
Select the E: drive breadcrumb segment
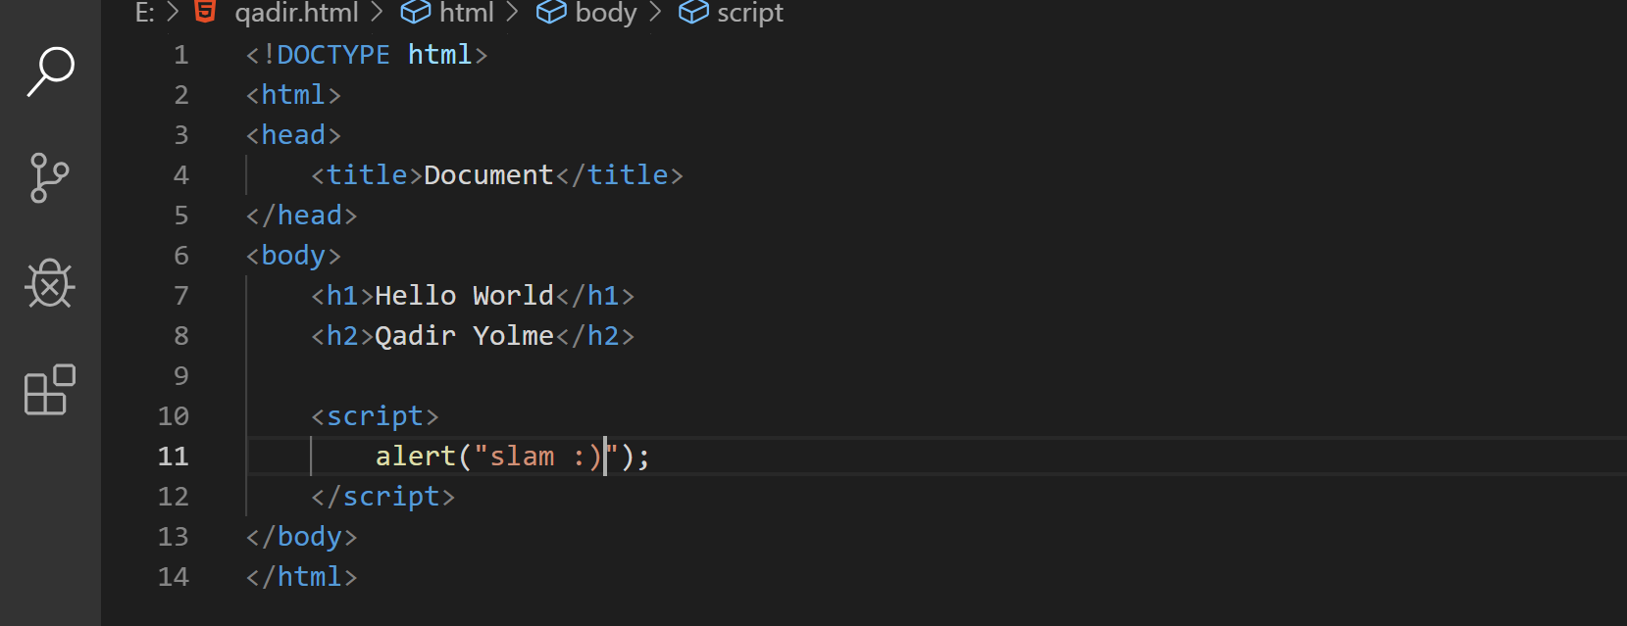click(x=144, y=13)
